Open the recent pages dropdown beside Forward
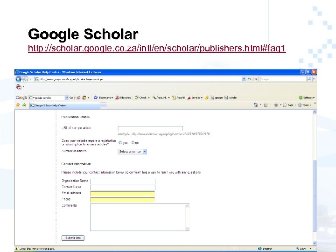This screenshot has width=336, height=252. [x=30, y=79]
